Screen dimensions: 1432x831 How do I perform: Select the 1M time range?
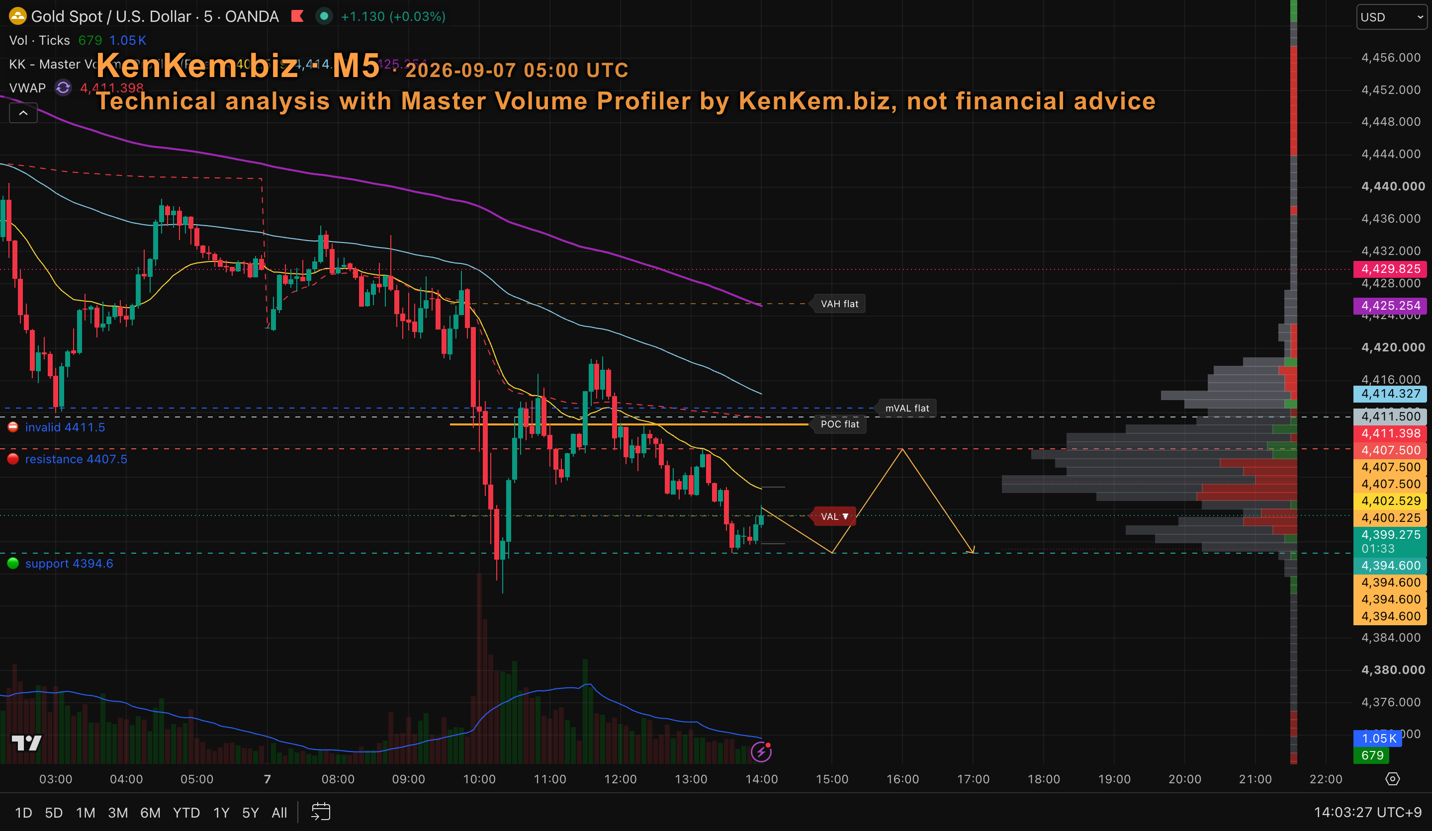tap(86, 813)
